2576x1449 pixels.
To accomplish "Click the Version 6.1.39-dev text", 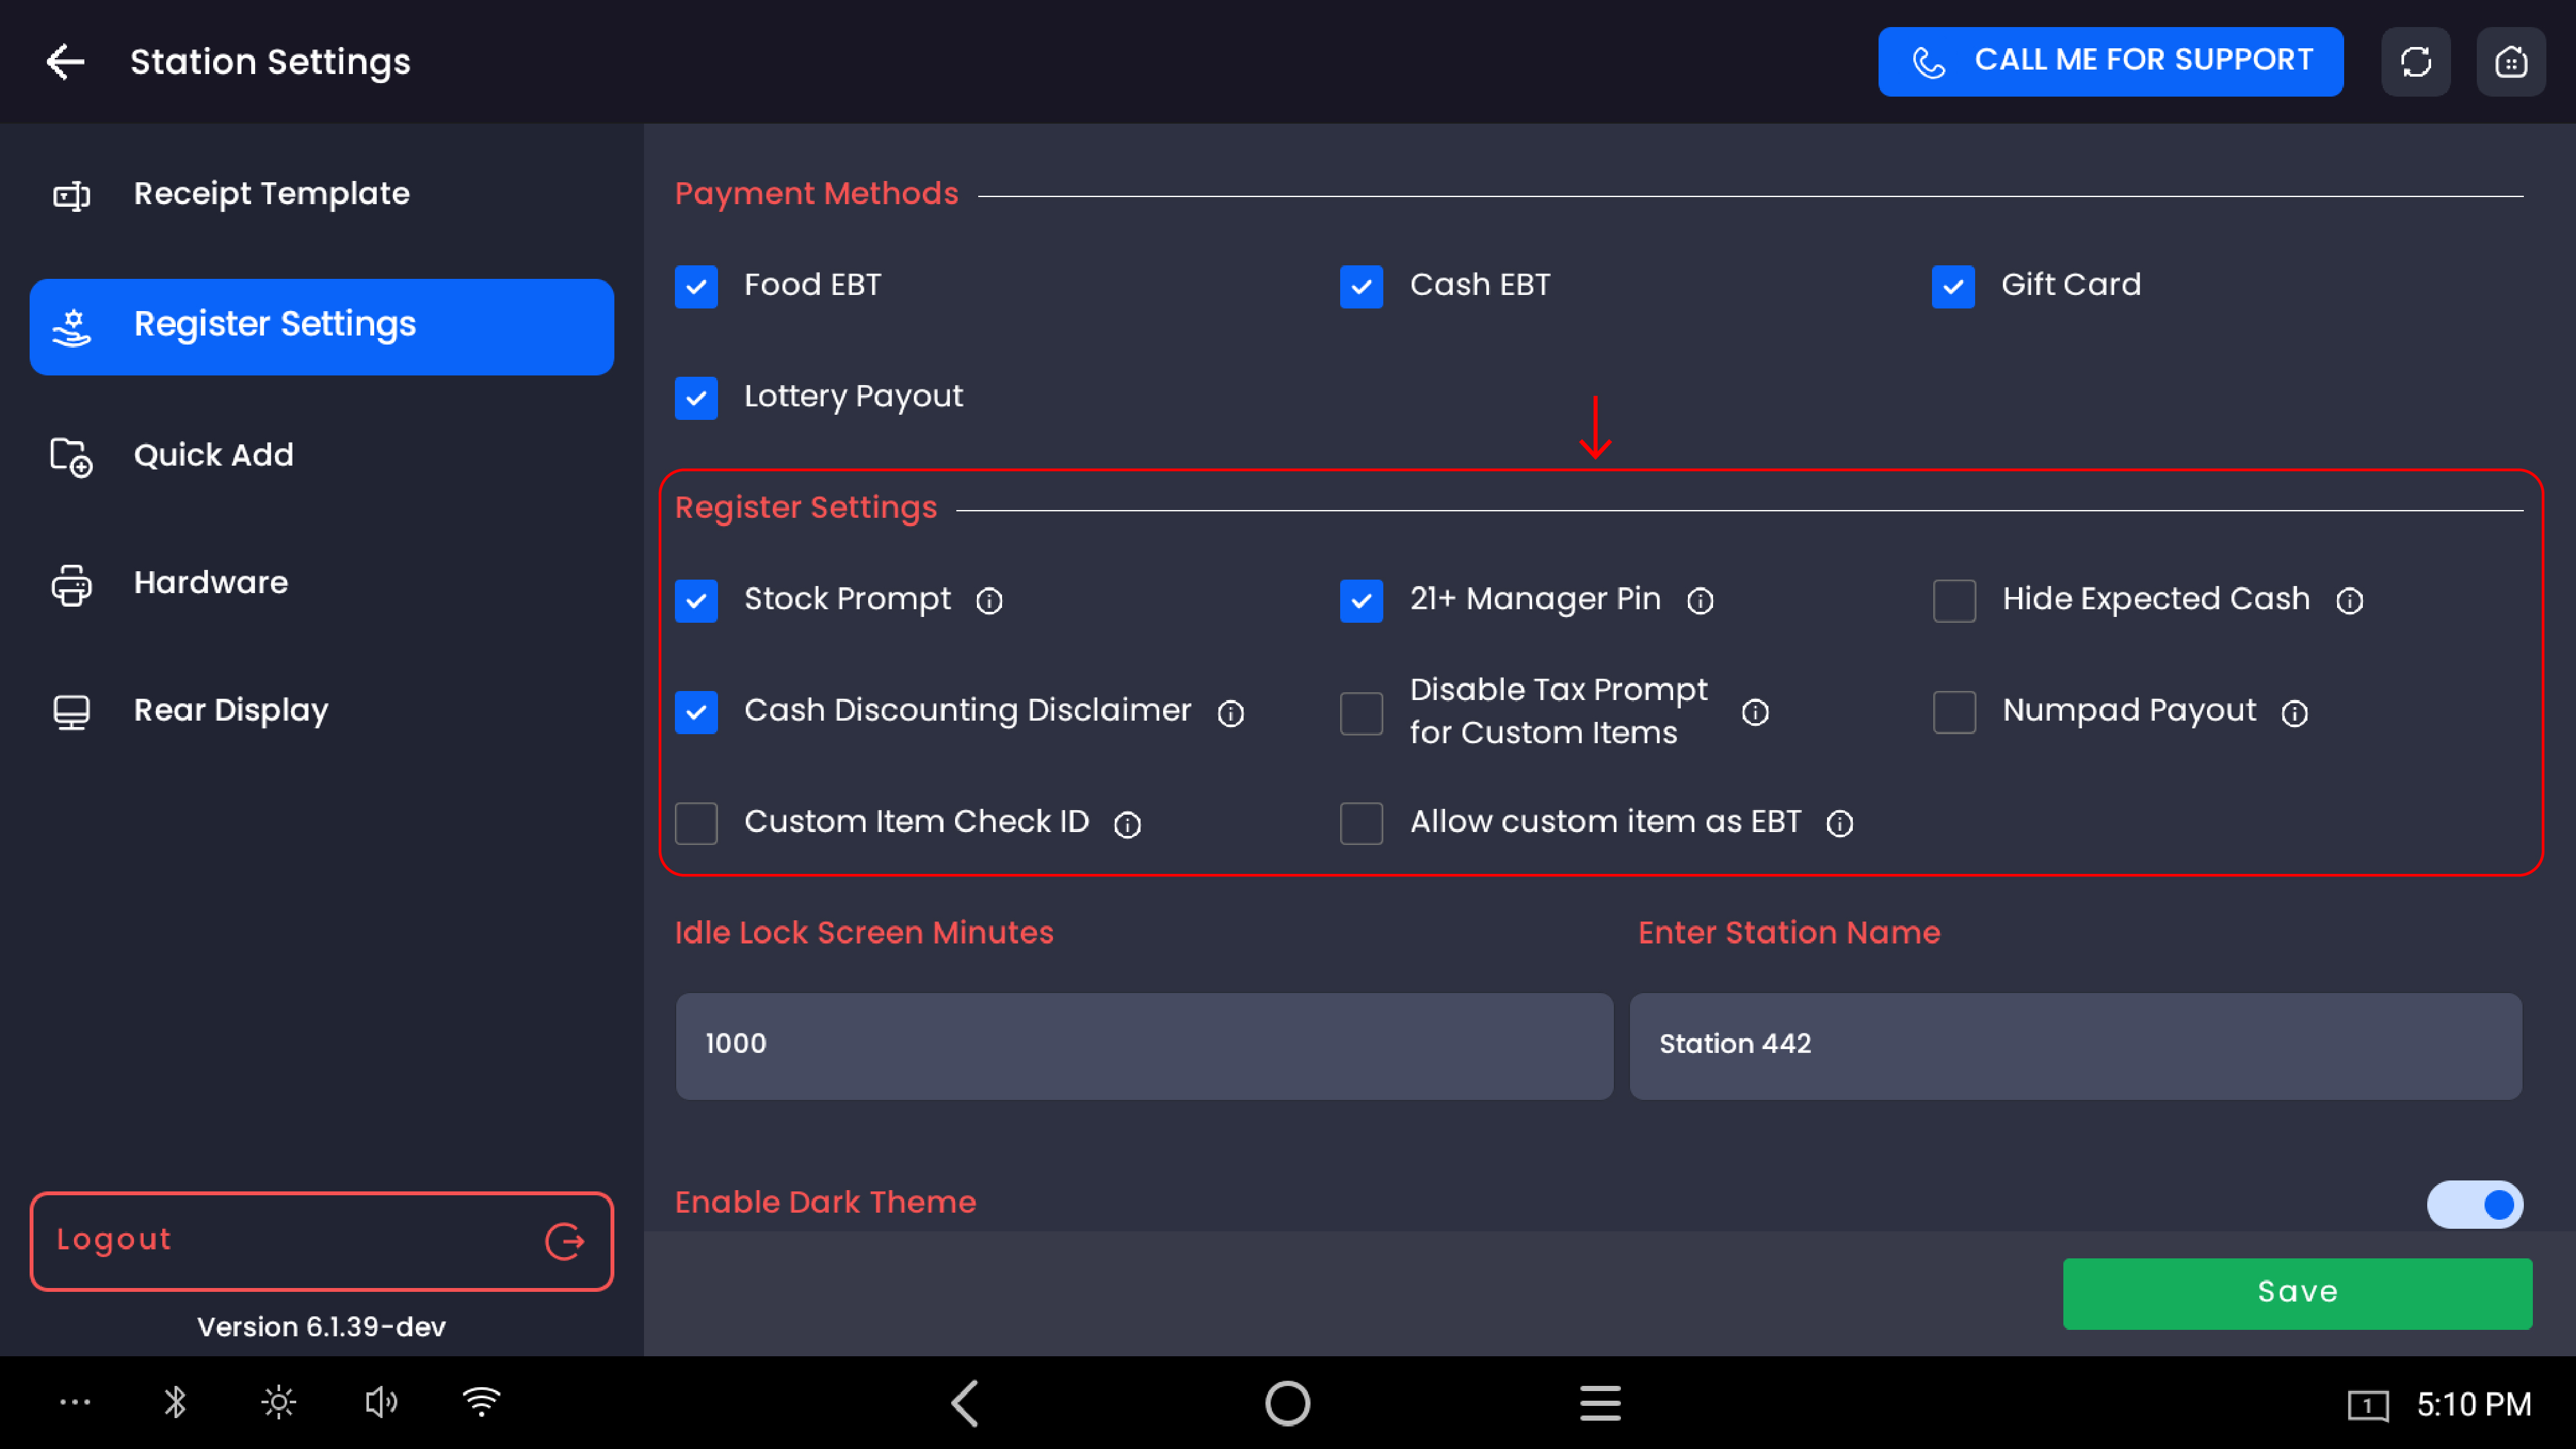I will click(321, 1327).
